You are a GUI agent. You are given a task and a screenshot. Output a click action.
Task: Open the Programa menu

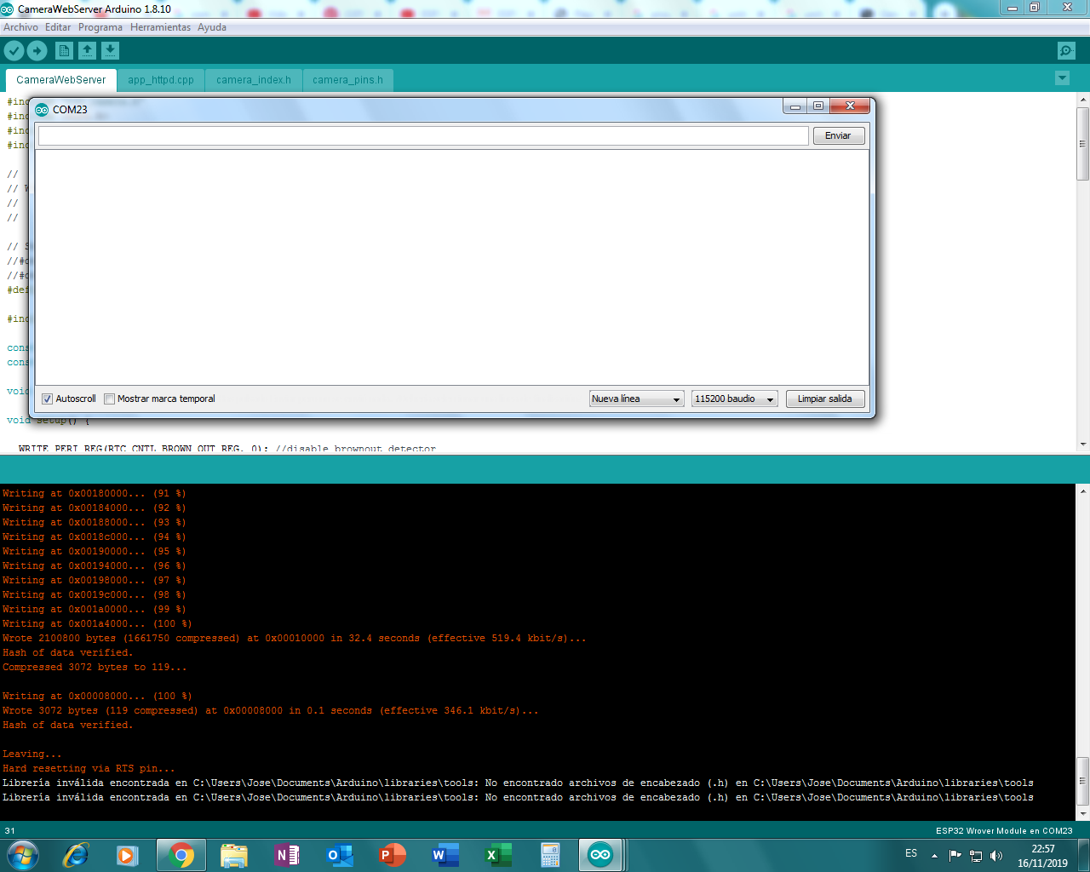pos(100,27)
